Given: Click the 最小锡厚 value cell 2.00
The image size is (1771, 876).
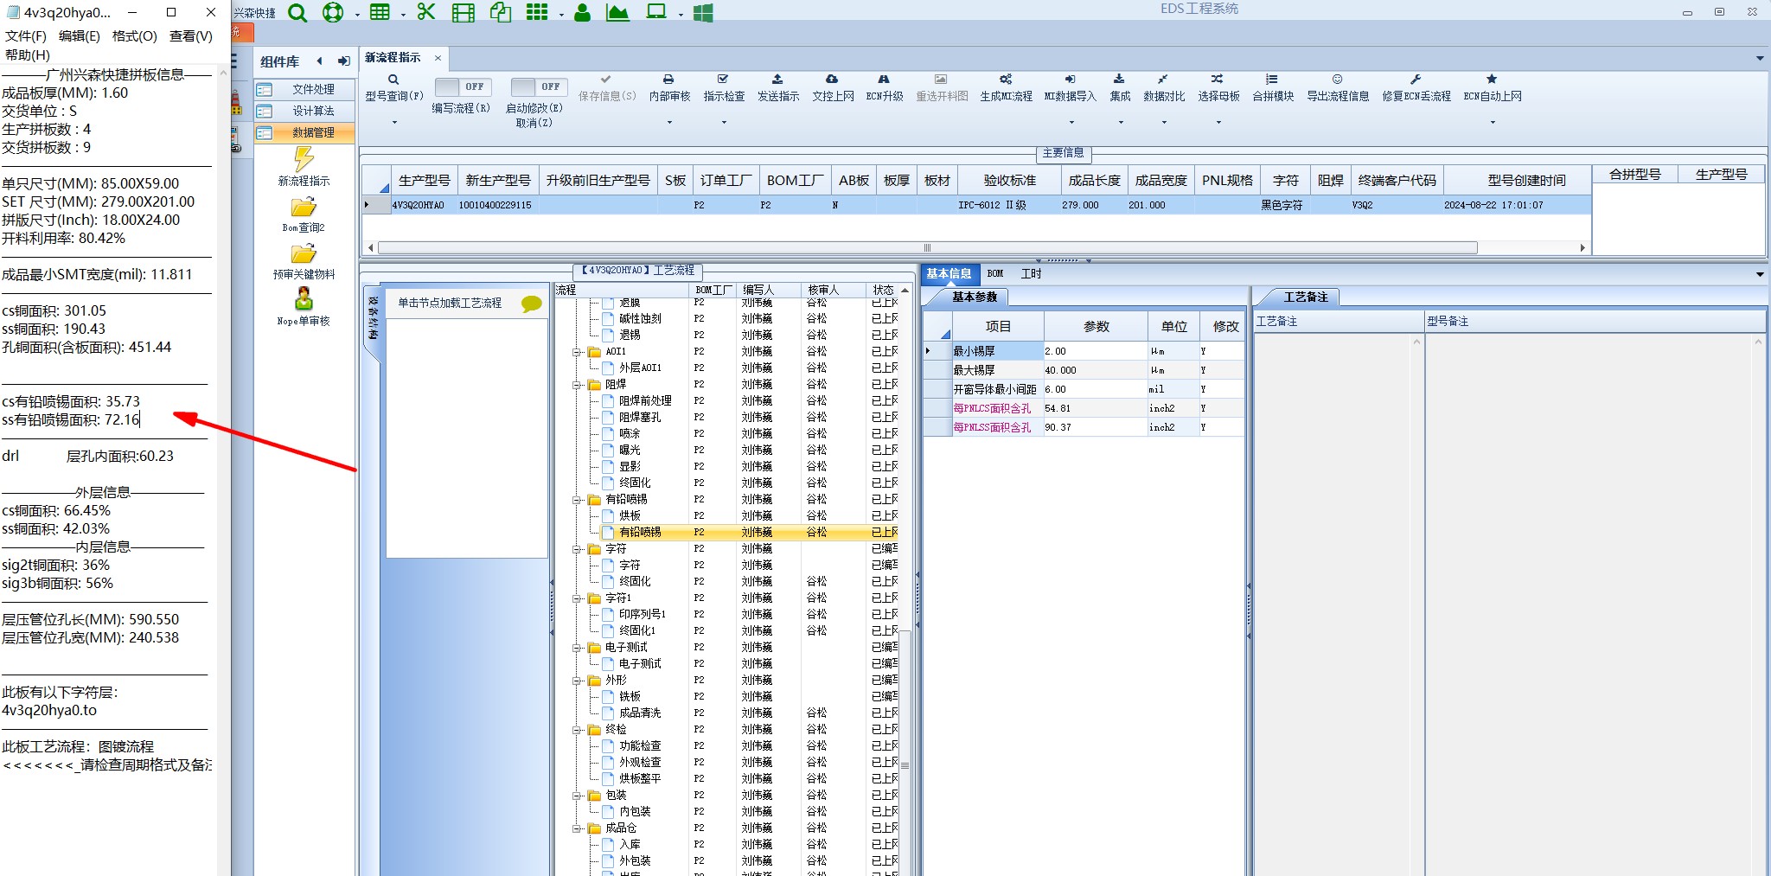Looking at the screenshot, I should [x=1095, y=351].
